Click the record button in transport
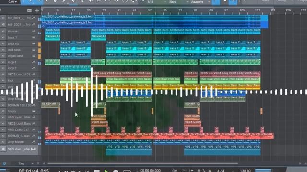 coord(116,171)
